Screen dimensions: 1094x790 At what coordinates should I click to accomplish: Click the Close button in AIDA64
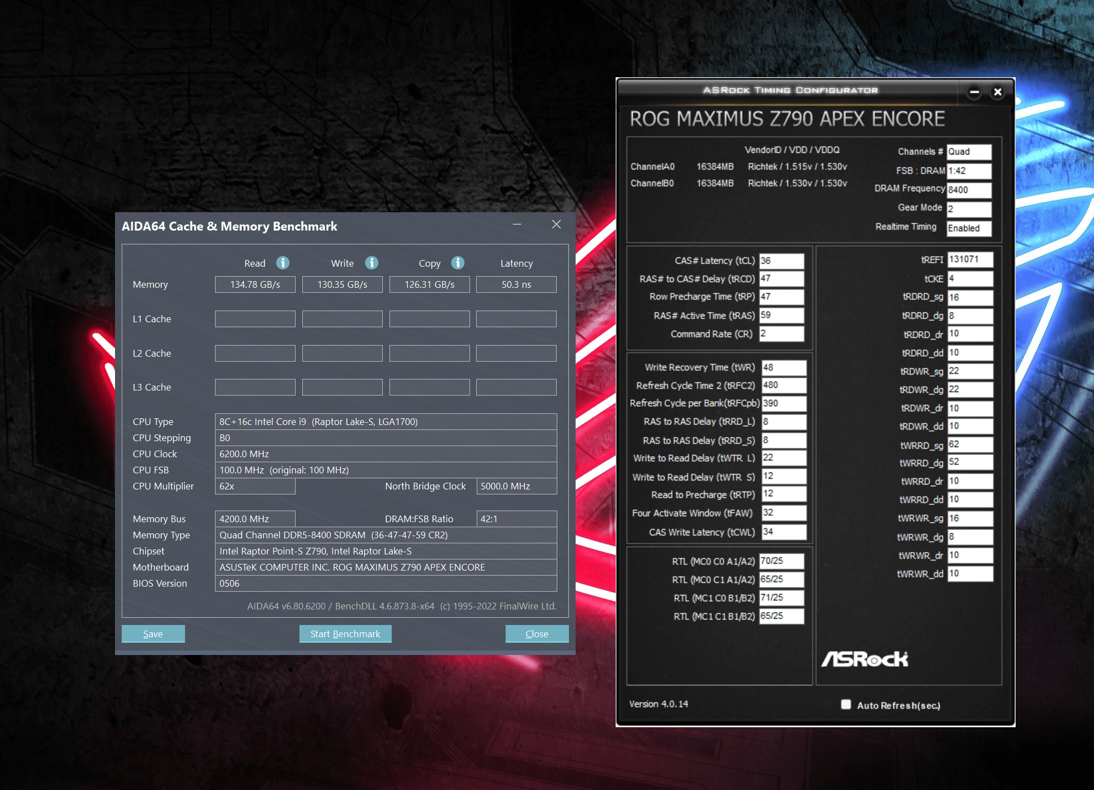tap(537, 634)
